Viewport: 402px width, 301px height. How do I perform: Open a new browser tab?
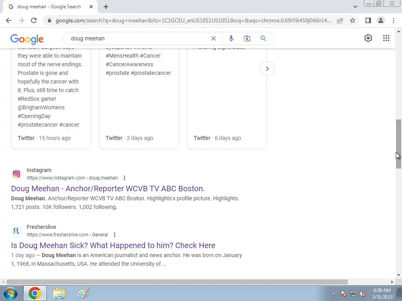click(x=106, y=7)
